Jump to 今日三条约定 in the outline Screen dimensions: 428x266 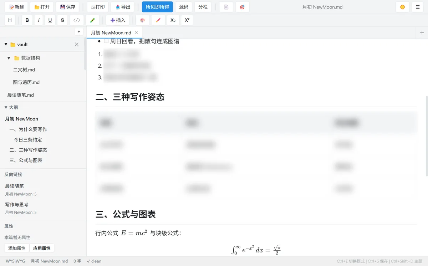click(x=28, y=139)
